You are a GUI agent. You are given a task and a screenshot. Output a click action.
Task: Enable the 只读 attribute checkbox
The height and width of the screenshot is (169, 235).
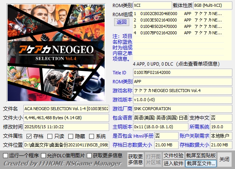coord(50,136)
